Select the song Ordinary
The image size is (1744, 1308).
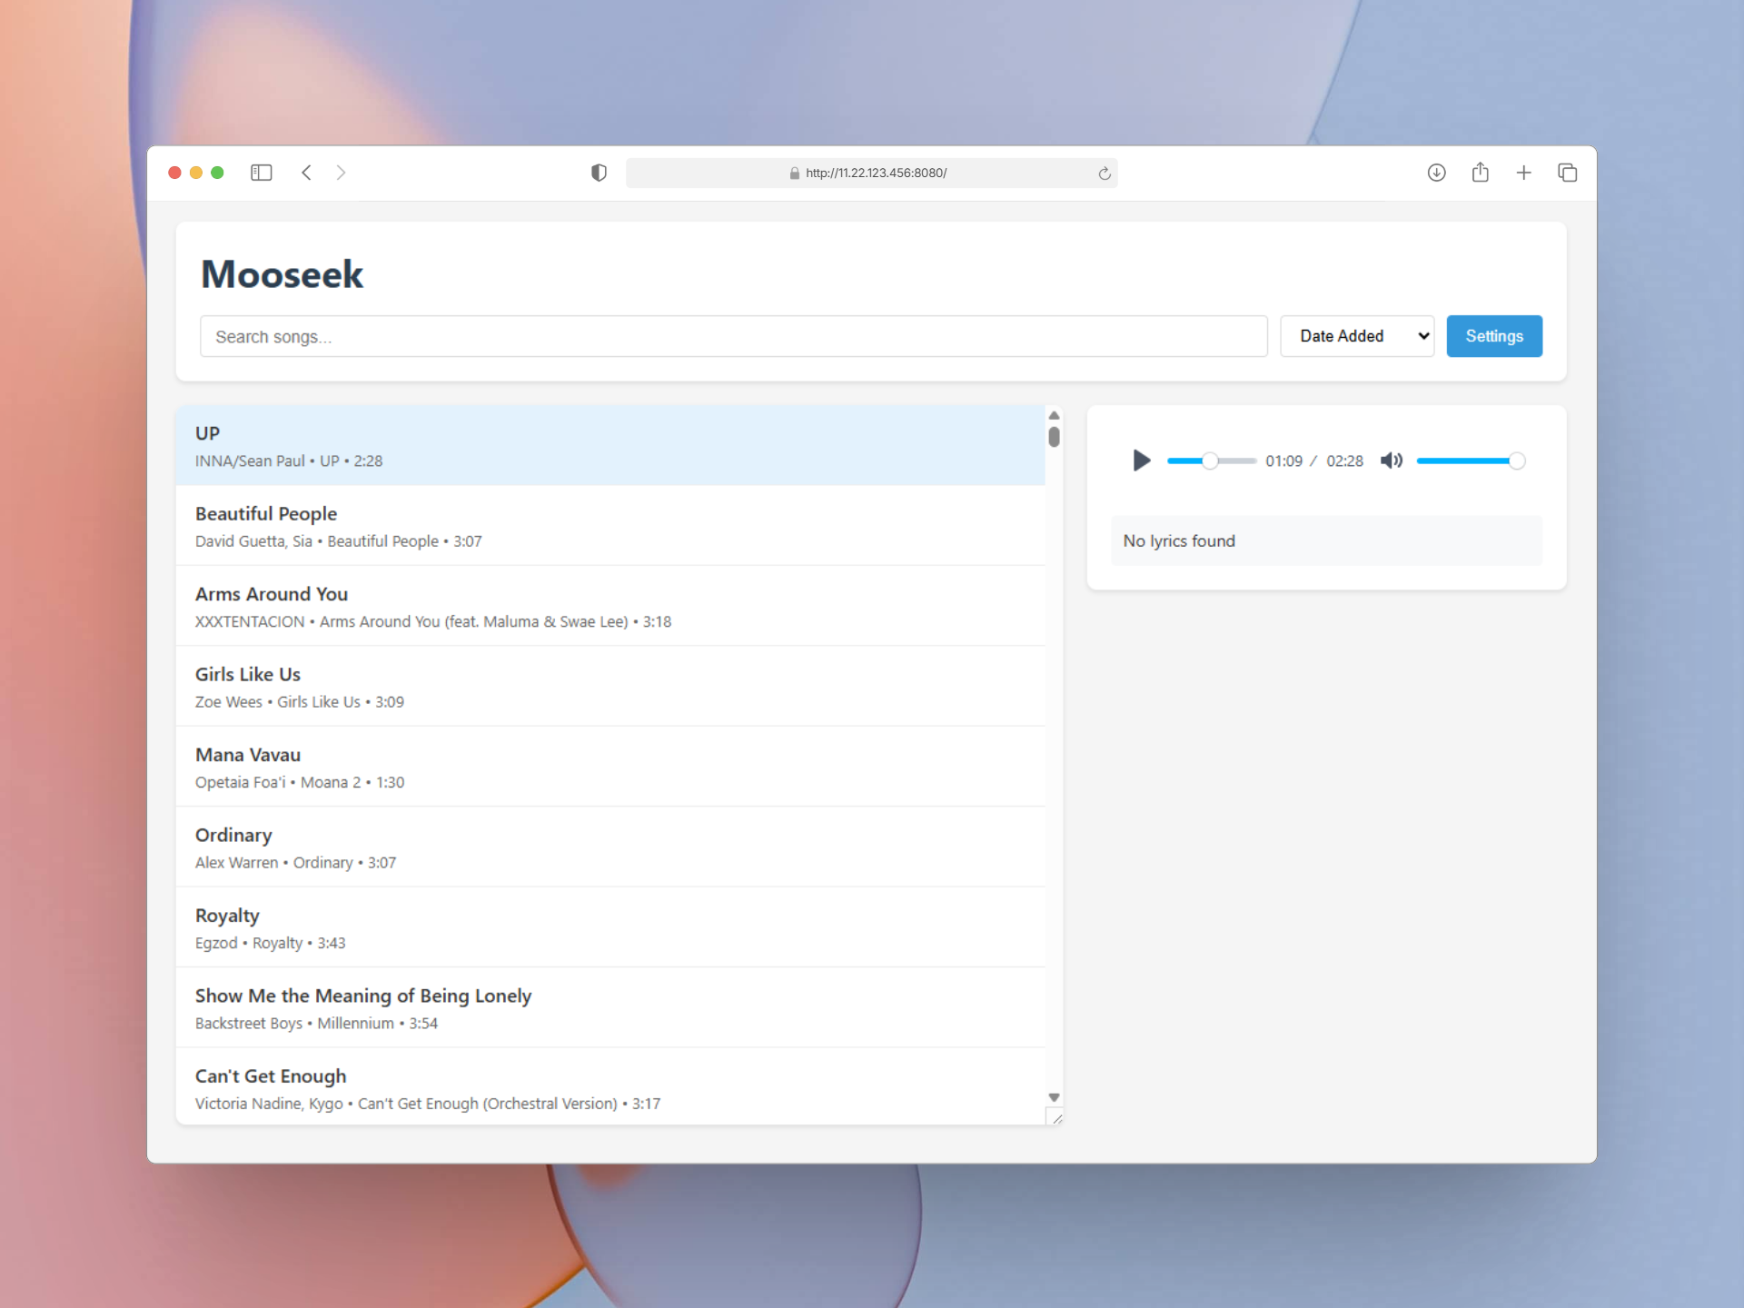click(610, 847)
